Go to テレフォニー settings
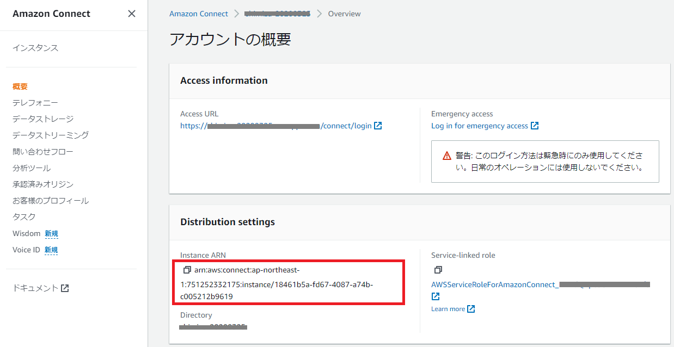This screenshot has width=674, height=347. tap(35, 103)
